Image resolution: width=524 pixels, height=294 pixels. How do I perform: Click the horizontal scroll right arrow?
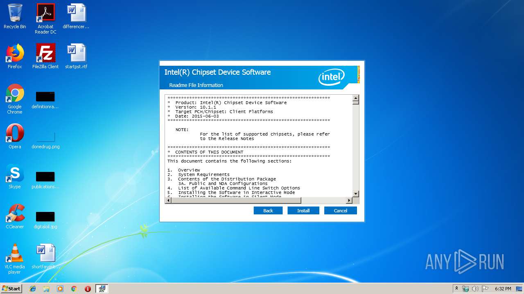(349, 200)
